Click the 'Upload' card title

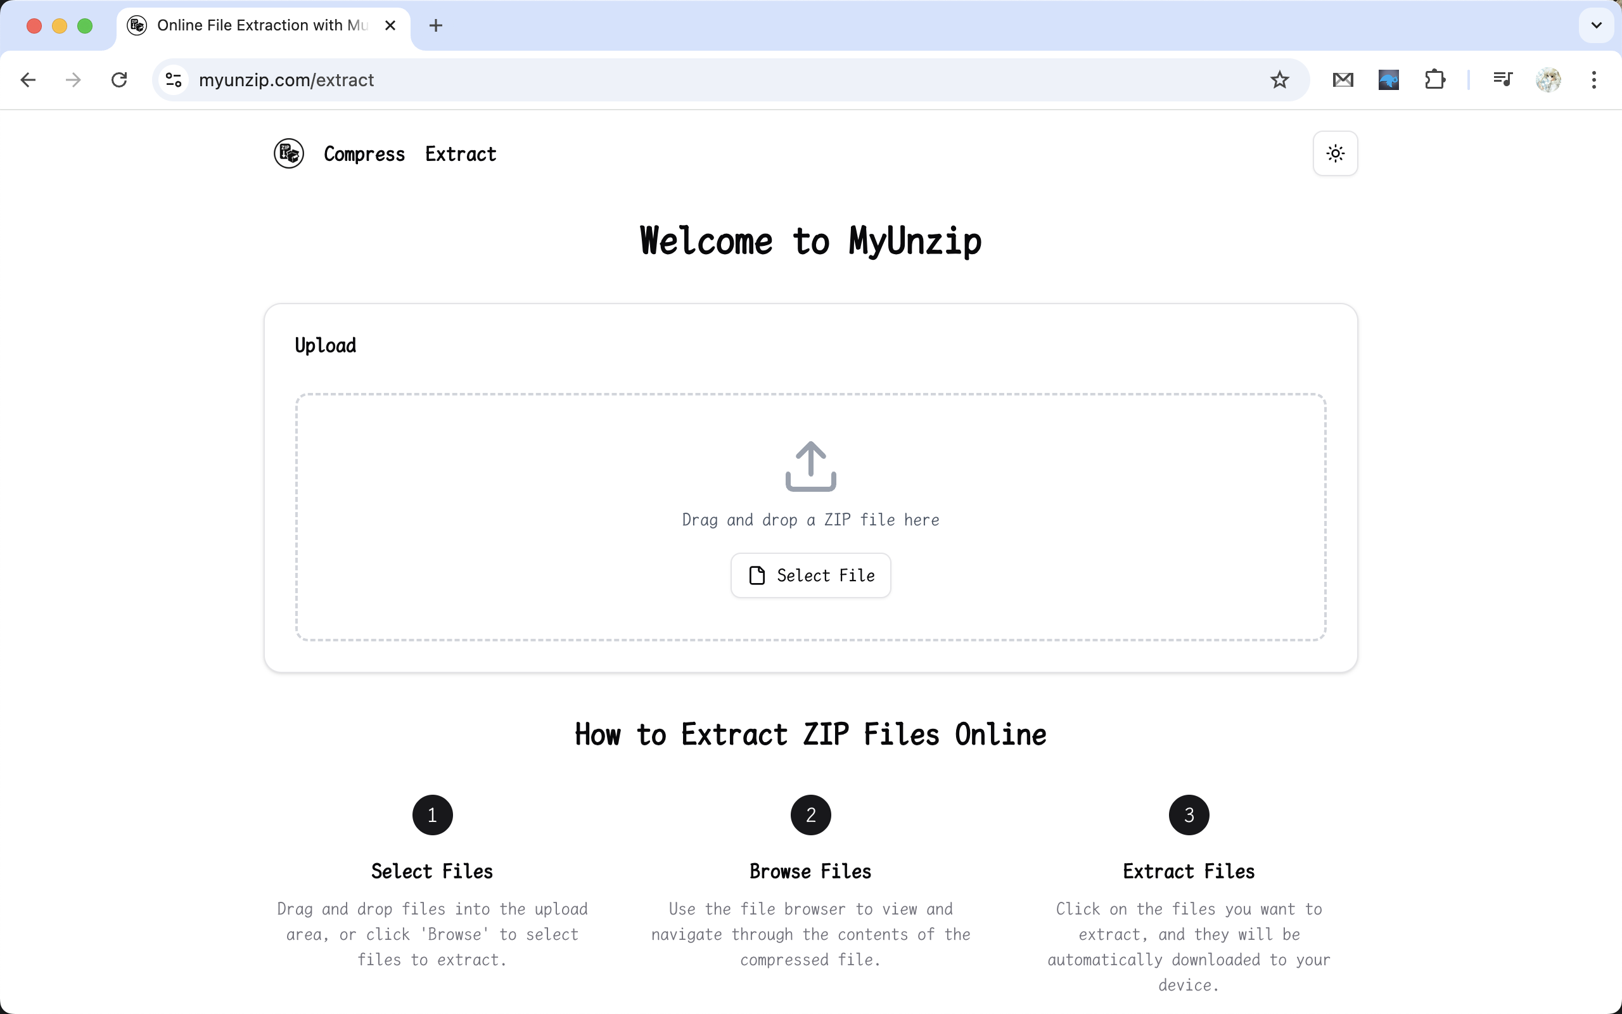(326, 345)
